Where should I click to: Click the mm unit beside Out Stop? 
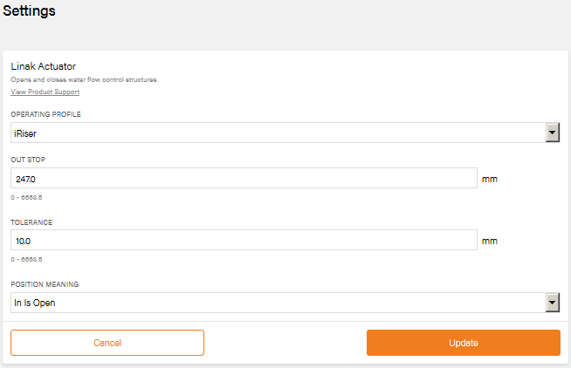coord(489,179)
